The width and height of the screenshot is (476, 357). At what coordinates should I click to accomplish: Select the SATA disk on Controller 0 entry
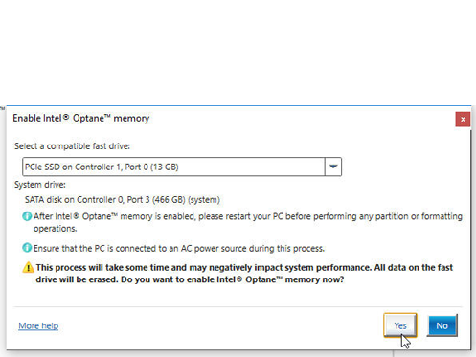click(123, 200)
